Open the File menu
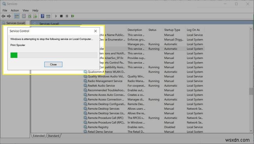Screen dimensions: 254x144 [5, 11]
